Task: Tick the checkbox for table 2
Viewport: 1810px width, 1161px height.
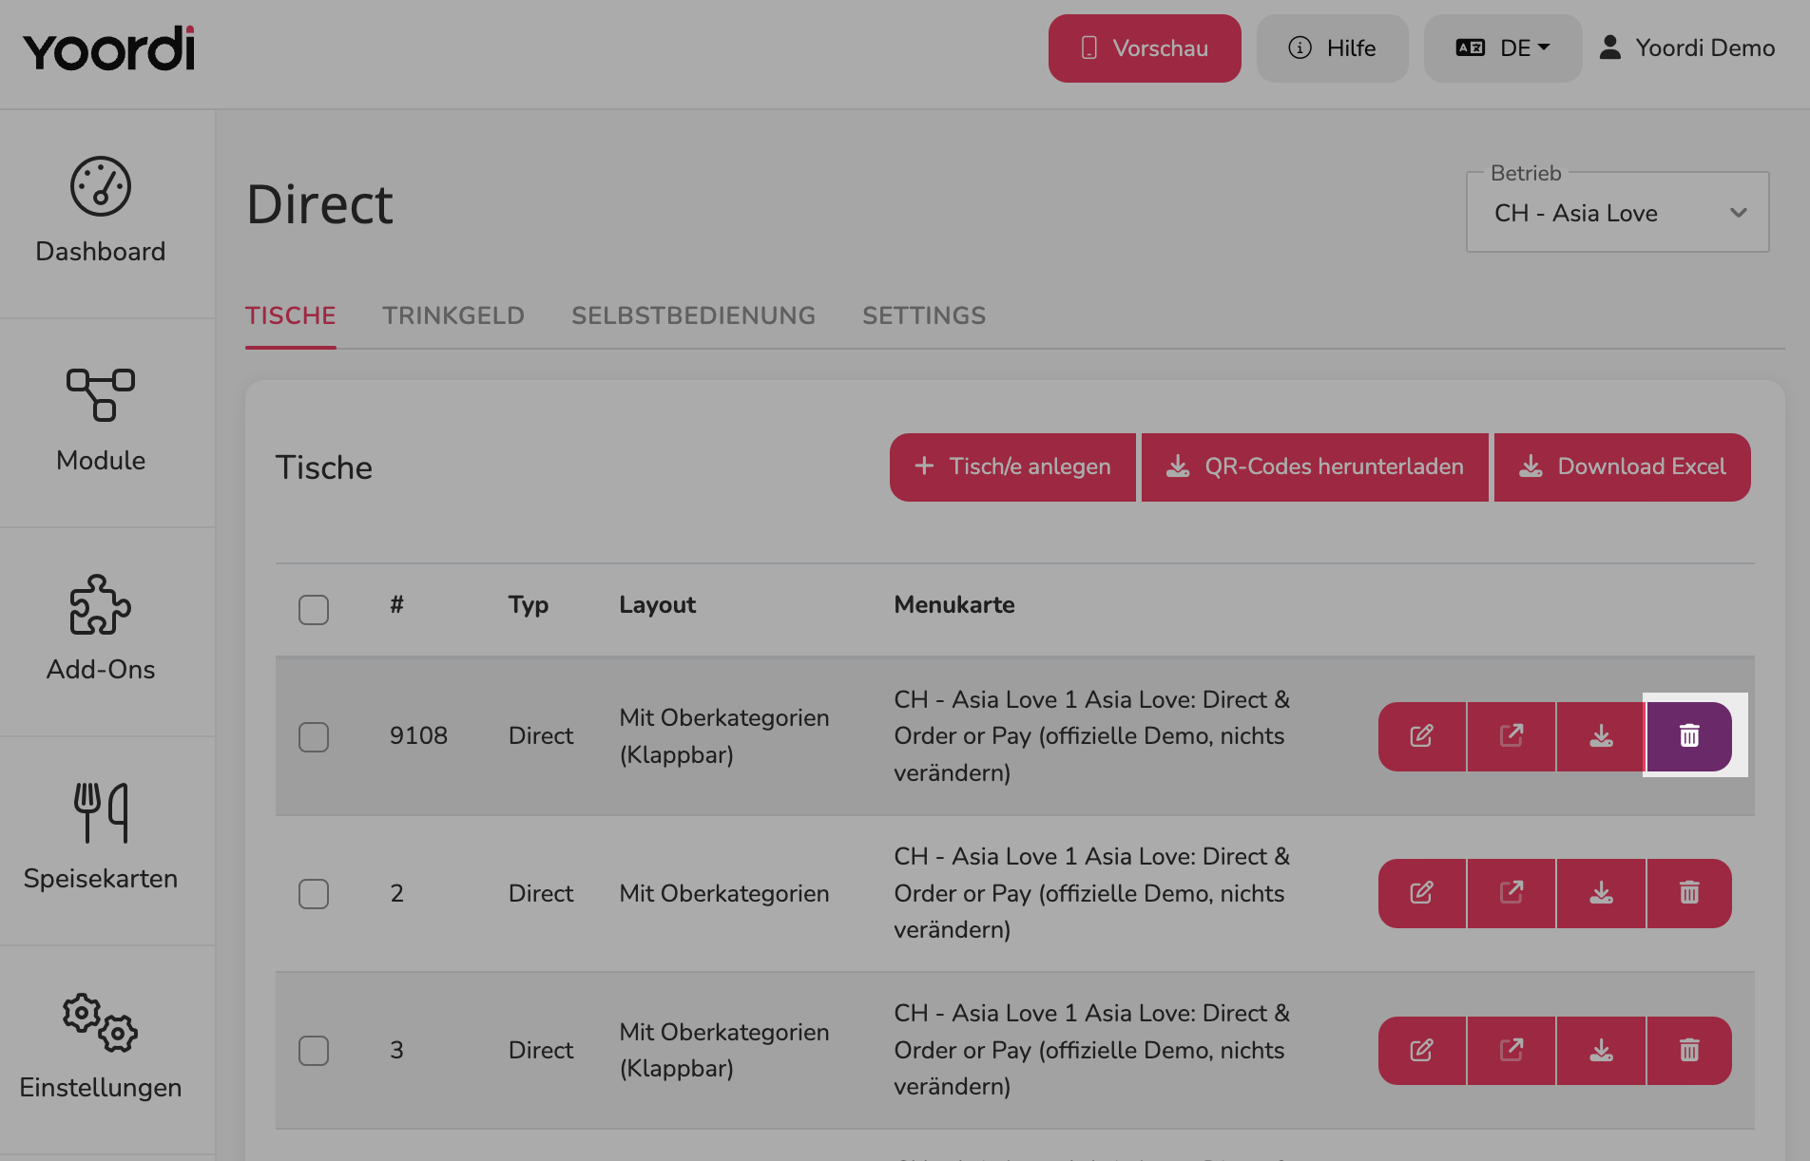Action: (314, 893)
